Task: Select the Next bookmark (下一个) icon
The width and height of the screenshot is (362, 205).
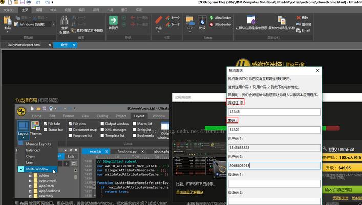Action: 168,24
